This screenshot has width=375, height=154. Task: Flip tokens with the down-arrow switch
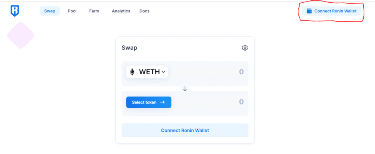185,89
